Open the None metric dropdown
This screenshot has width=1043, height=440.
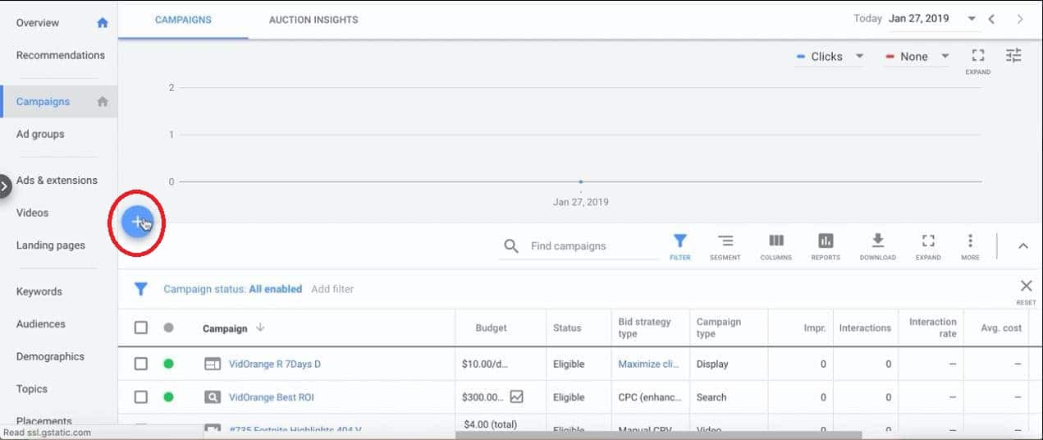tap(917, 57)
